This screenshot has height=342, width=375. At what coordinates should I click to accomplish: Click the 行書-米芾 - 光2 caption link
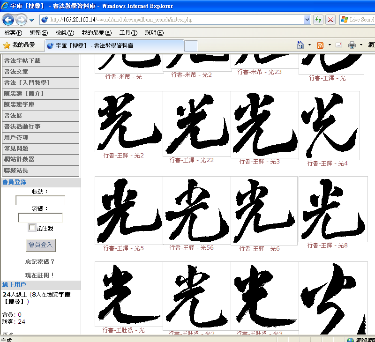[x=192, y=75]
